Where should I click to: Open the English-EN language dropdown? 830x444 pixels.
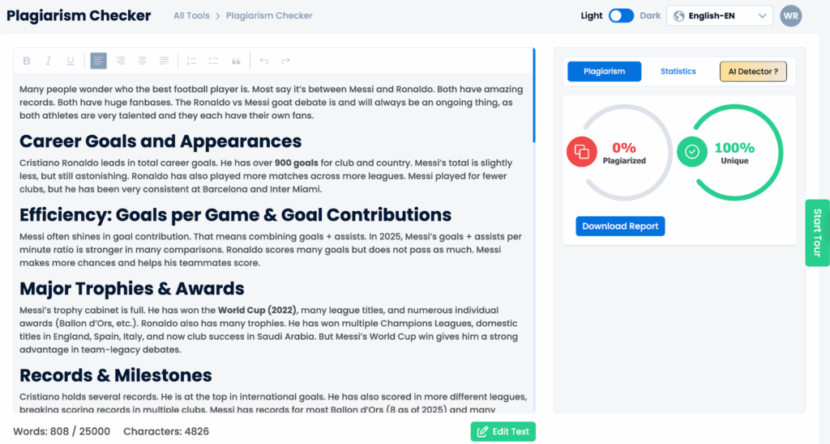(x=720, y=15)
